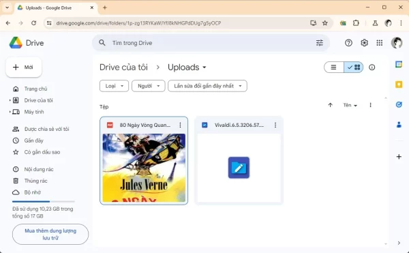Click the Google Drive logo
Viewport: 409px width, 253px height.
tap(16, 42)
